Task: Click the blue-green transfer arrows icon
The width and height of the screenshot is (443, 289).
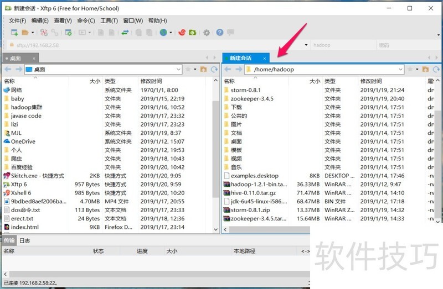Action: 125,33
